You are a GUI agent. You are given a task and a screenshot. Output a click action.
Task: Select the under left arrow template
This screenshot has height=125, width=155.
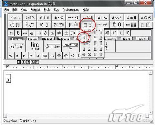(x=89, y=49)
